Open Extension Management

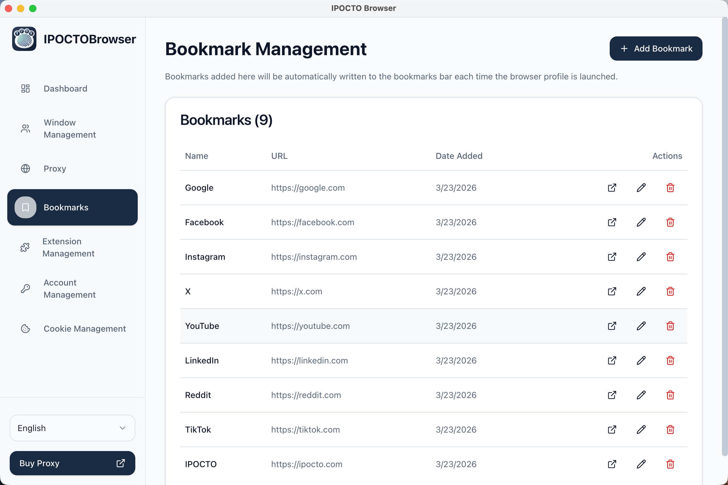click(x=72, y=247)
